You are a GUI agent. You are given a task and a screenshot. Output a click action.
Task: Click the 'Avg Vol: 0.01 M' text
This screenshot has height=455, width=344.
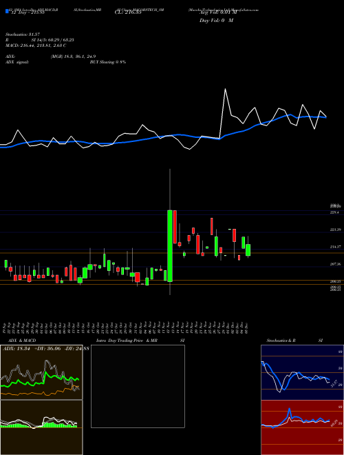pos(218,12)
